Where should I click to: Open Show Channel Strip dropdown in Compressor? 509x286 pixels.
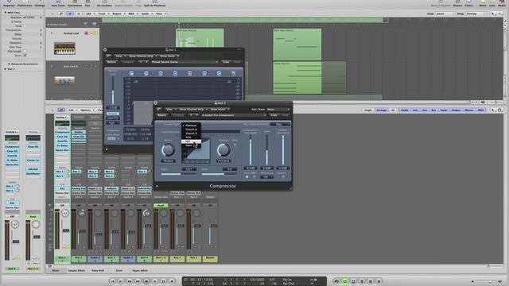click(192, 110)
